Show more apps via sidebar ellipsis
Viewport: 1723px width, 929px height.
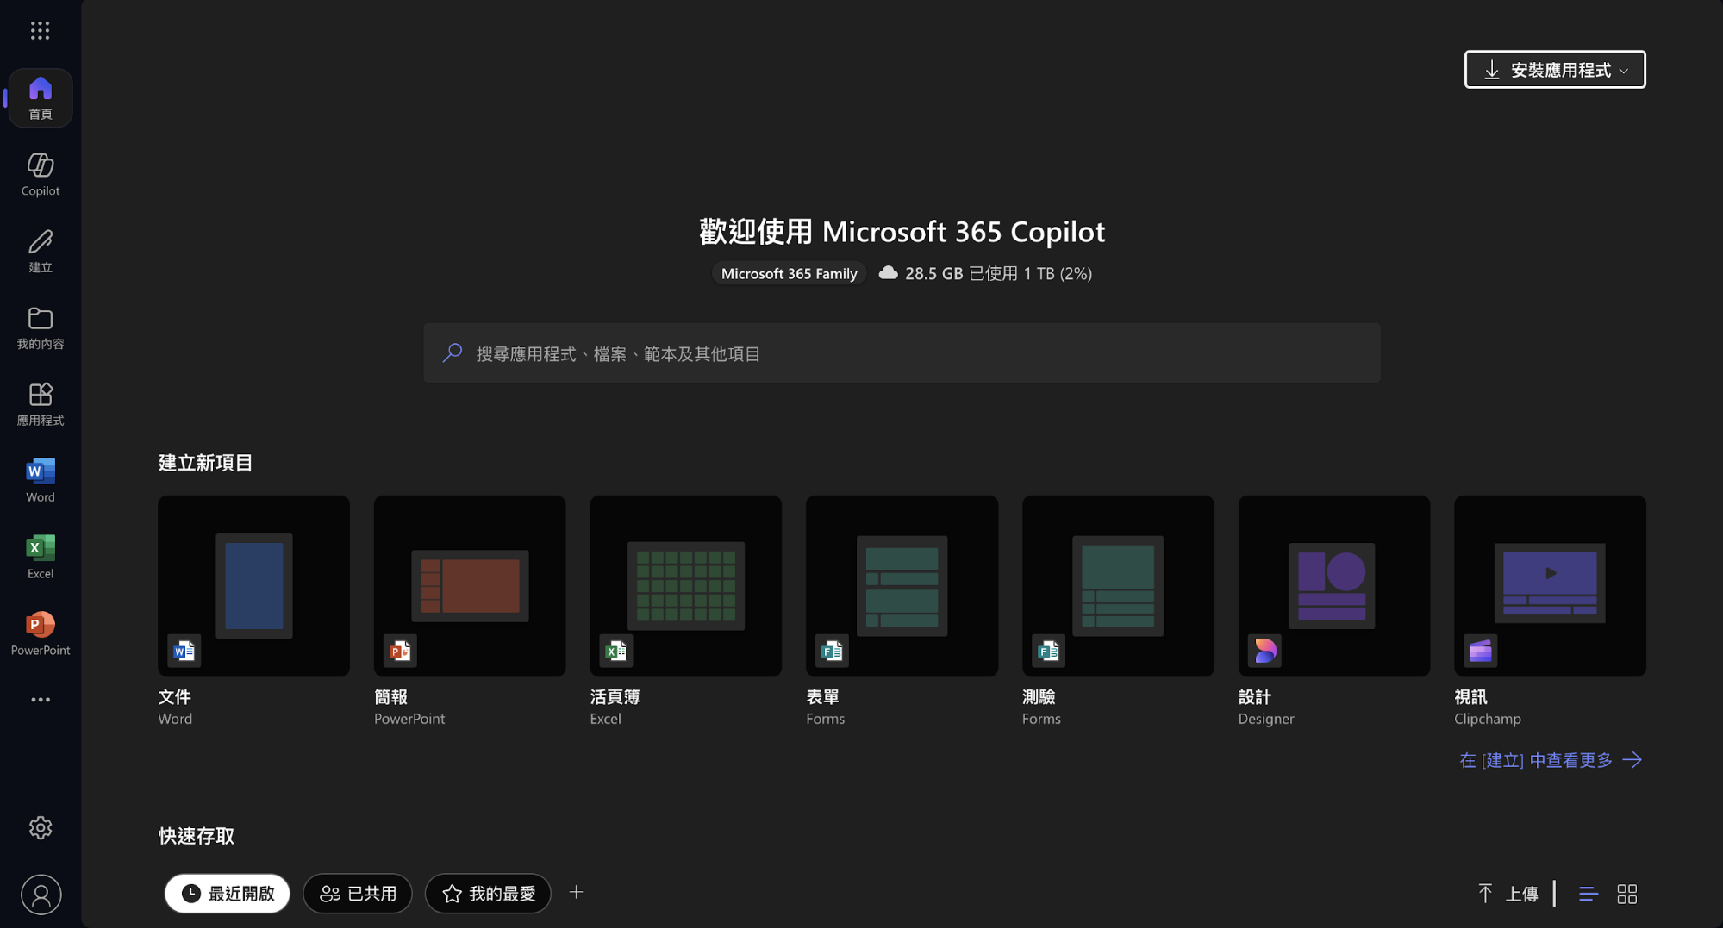coord(41,700)
